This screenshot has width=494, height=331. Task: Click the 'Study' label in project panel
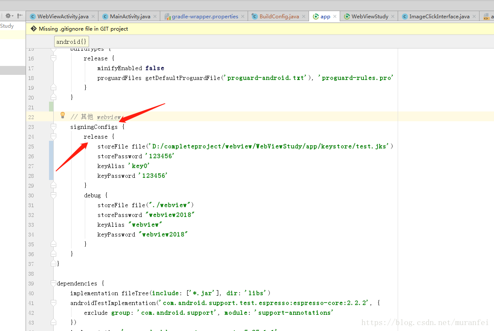[7, 26]
